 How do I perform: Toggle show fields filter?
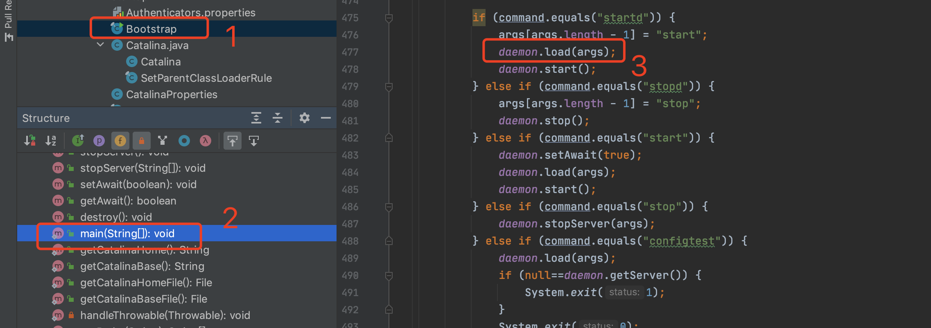point(120,141)
